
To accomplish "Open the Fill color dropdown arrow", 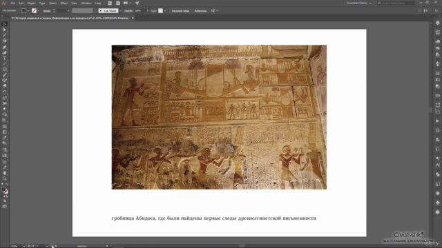I will point(28,11).
